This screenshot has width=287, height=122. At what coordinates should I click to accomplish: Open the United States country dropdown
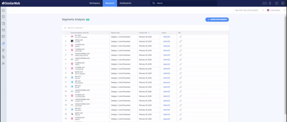point(276,10)
